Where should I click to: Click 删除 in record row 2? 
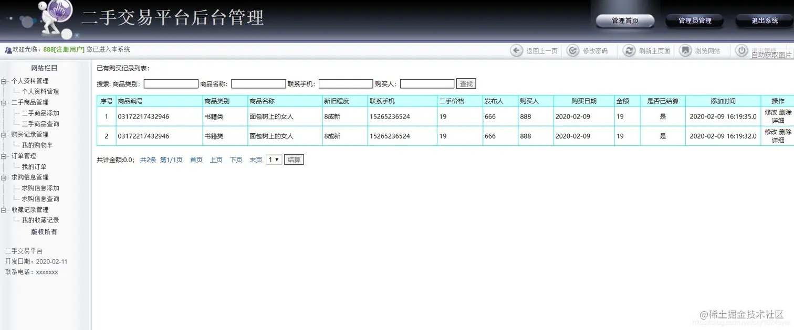pyautogui.click(x=785, y=132)
